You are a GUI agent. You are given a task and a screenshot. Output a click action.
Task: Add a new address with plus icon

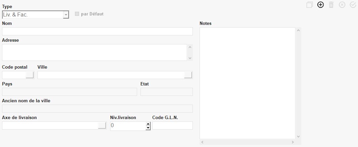click(321, 5)
